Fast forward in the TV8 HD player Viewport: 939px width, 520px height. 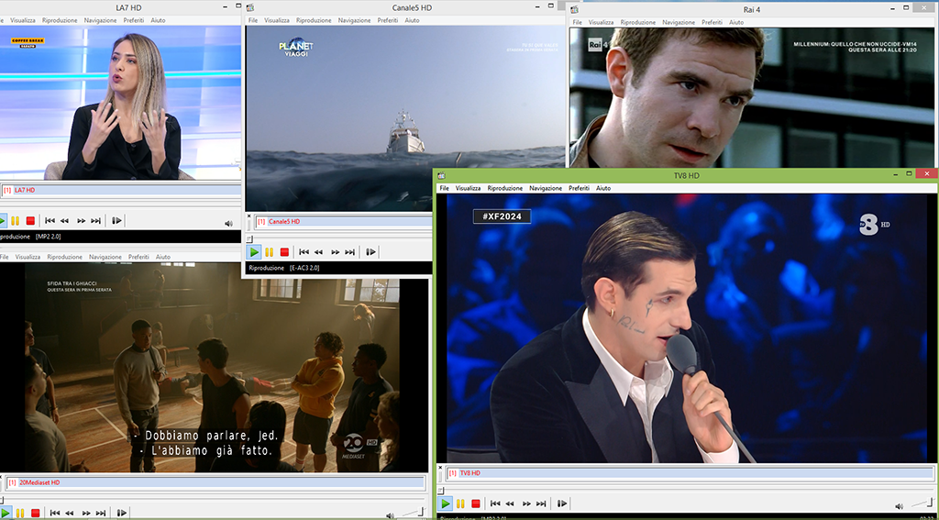coord(526,503)
